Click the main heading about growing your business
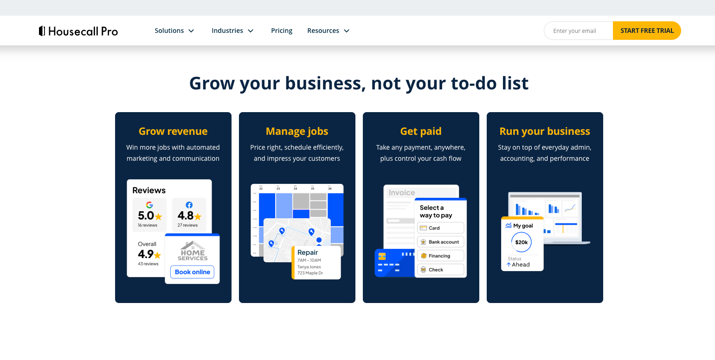715x360 pixels. (x=359, y=83)
